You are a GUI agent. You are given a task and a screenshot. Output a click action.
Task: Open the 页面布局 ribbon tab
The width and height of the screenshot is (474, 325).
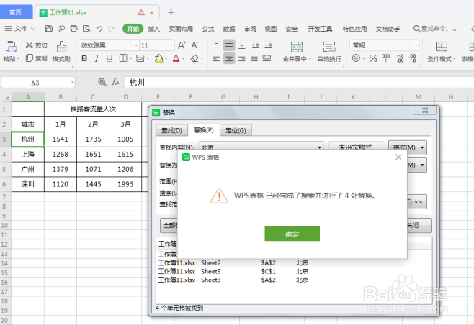point(181,29)
